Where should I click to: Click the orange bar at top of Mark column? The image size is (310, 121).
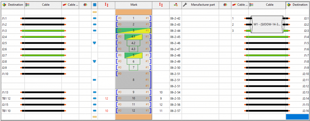point(134,12)
